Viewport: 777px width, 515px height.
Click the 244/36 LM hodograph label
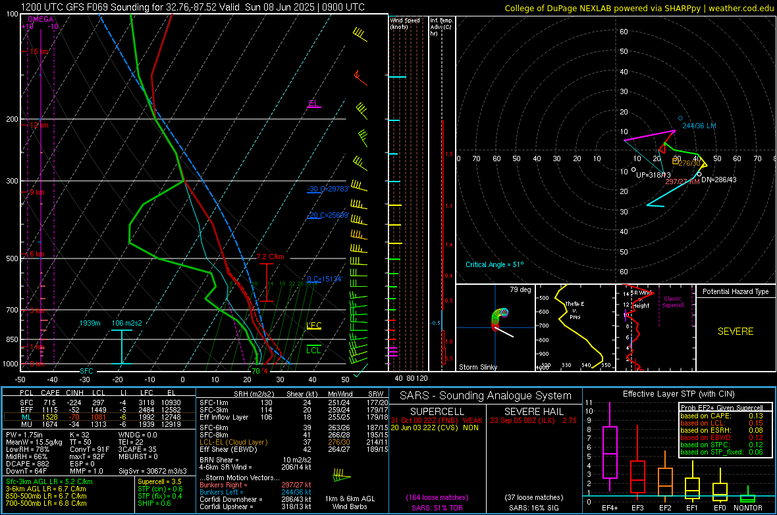(699, 126)
